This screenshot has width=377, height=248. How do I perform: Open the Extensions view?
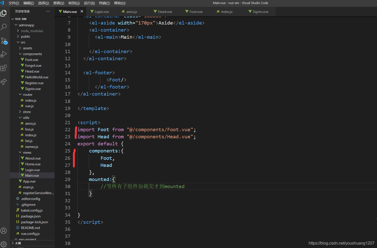4,68
